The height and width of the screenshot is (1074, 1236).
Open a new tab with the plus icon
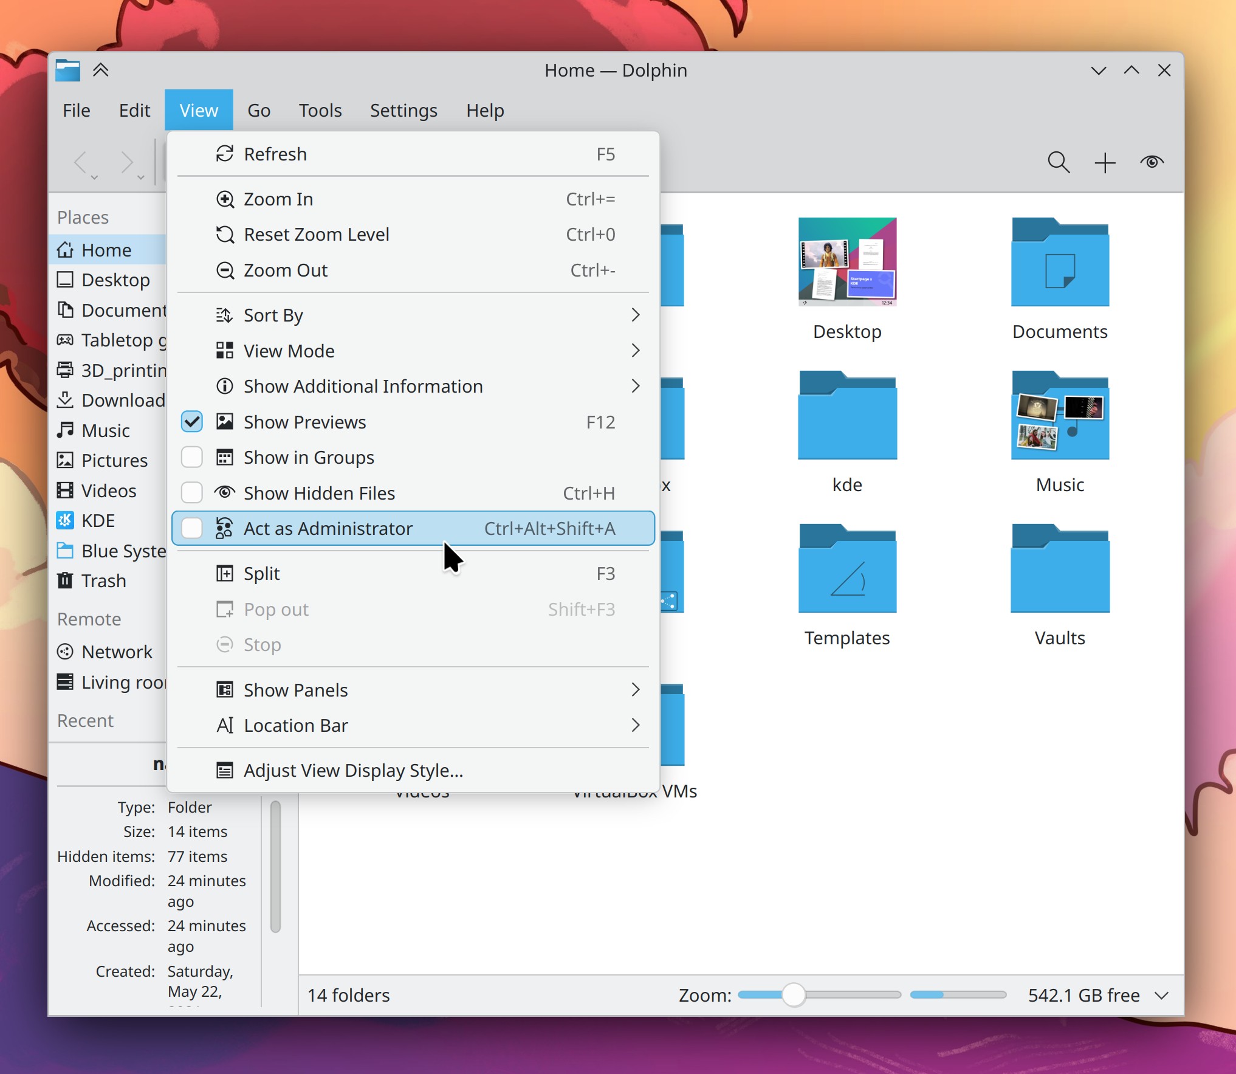1105,162
